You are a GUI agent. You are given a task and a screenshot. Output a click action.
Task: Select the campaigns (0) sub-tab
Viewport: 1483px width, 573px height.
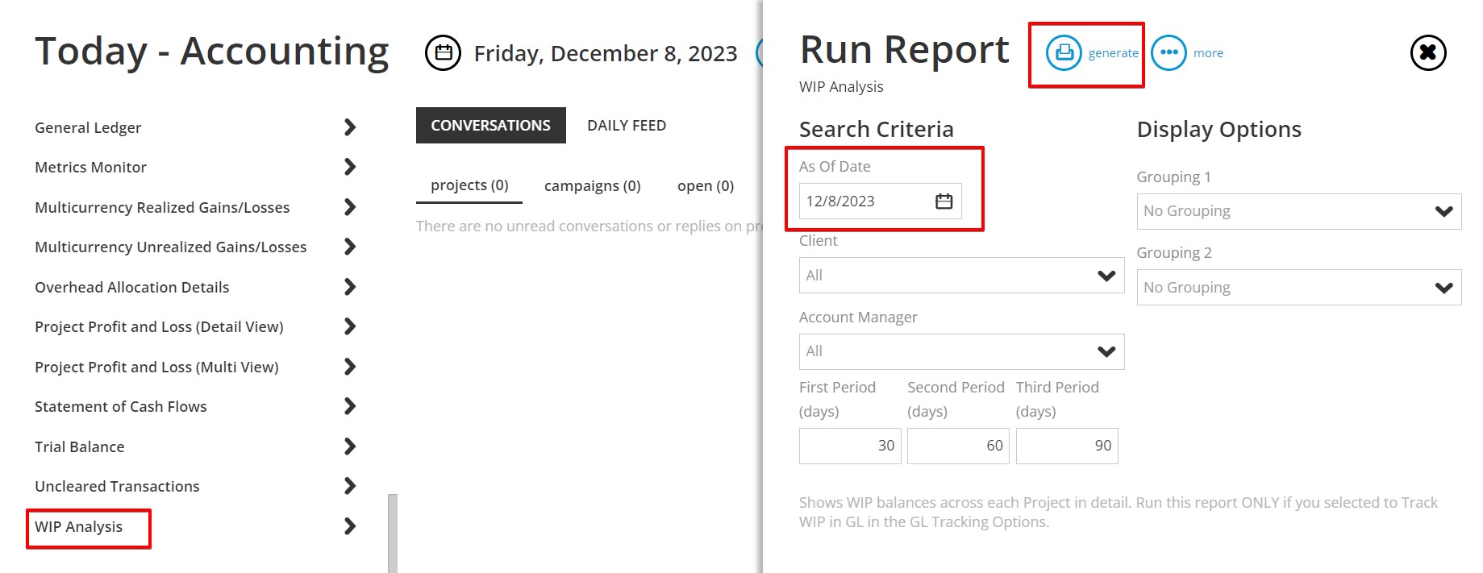593,186
